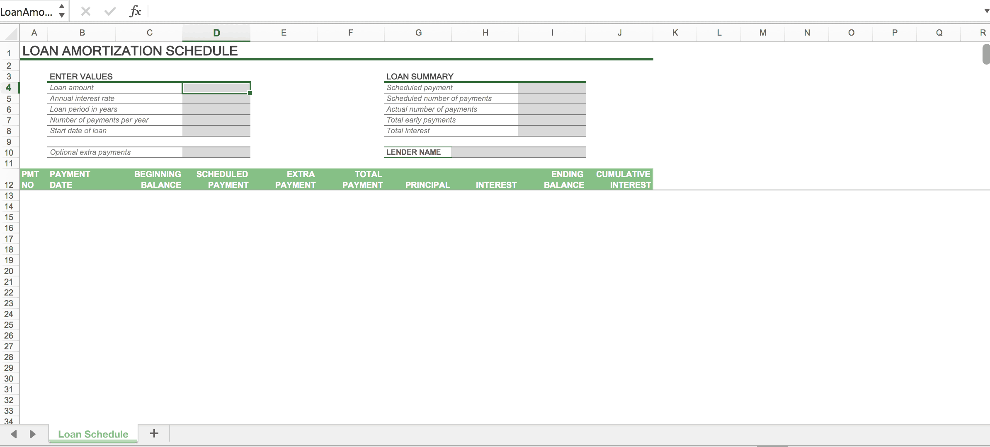990x447 pixels.
Task: Click the vertical scrollbar thumb
Action: [986, 54]
